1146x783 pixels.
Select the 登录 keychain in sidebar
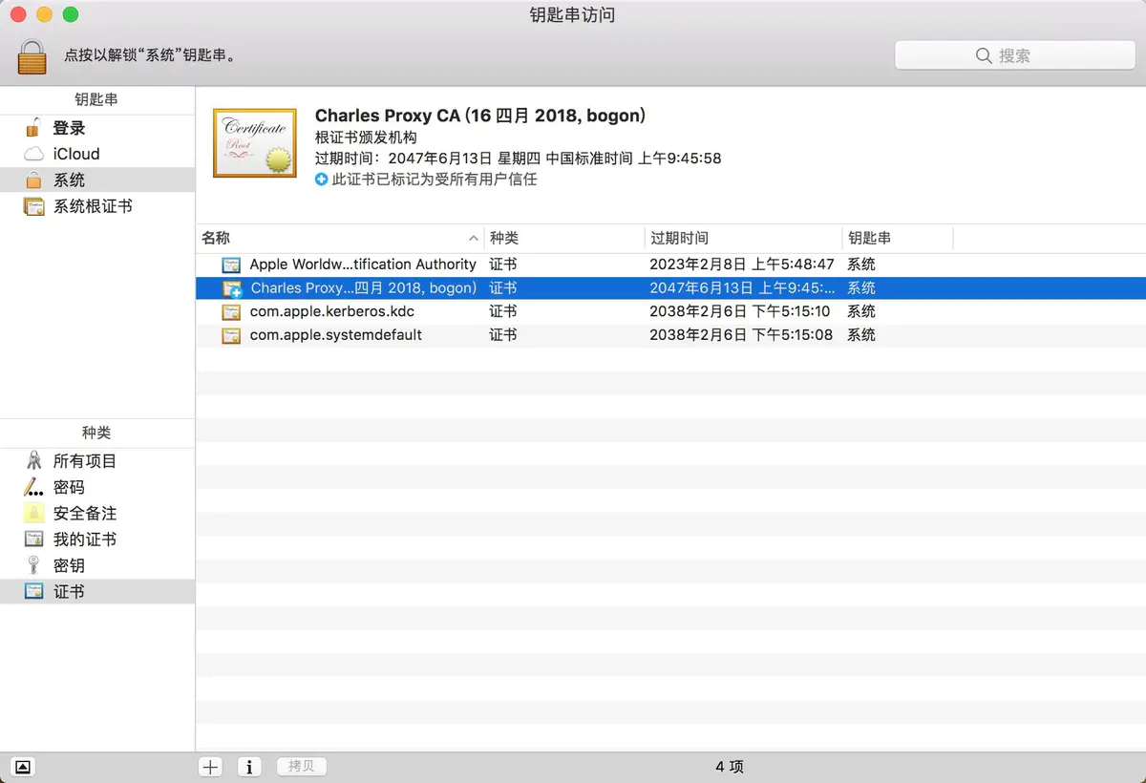pyautogui.click(x=97, y=128)
